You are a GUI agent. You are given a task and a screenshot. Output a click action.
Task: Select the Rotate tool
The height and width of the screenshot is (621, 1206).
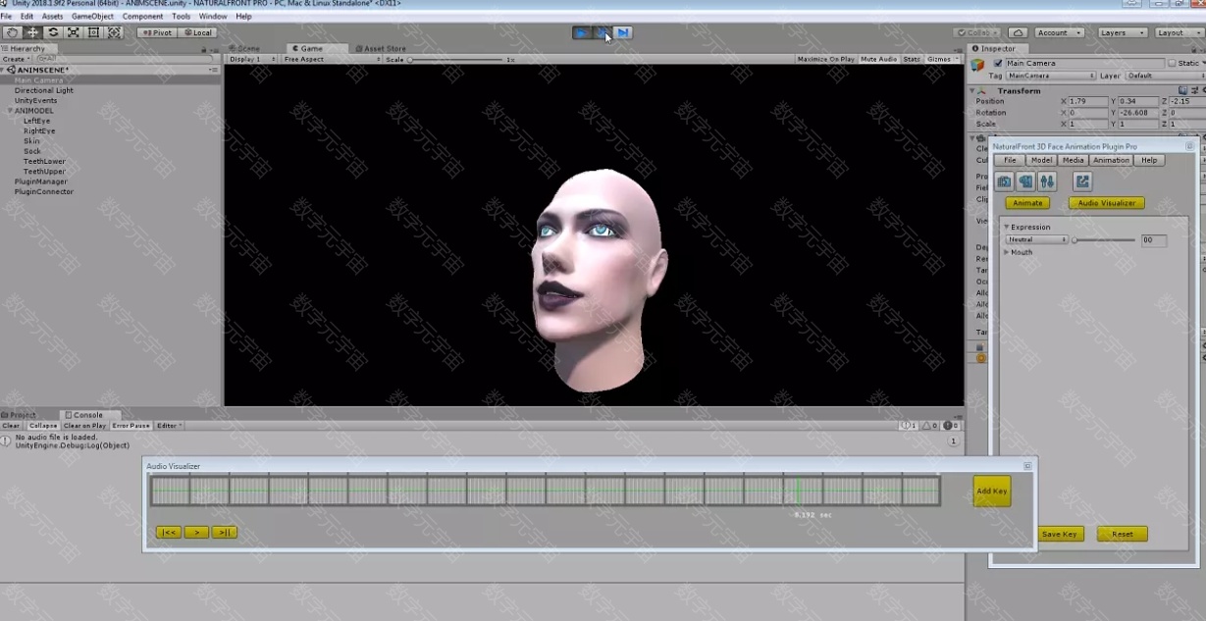[x=53, y=32]
